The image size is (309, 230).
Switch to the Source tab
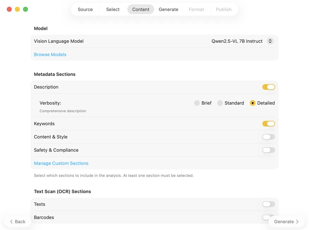pos(85,10)
